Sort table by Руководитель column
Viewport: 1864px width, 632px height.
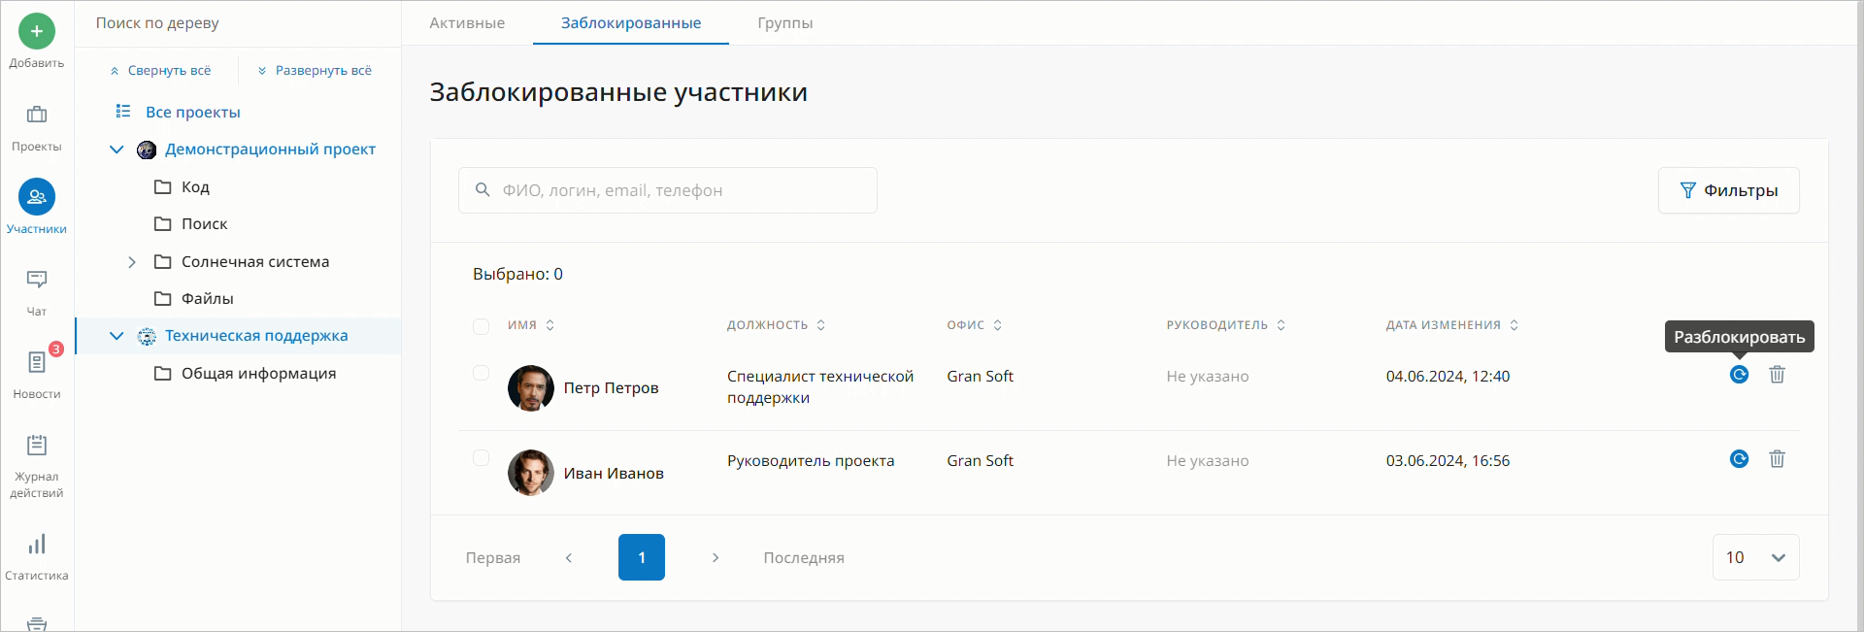pyautogui.click(x=1226, y=325)
